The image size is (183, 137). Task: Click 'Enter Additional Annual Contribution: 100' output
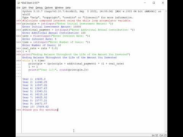pos(54,33)
